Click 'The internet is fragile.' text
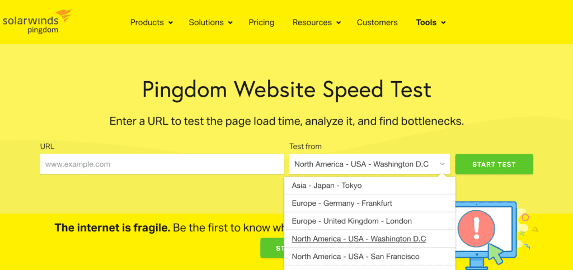Viewport: 573px width, 270px height. (x=112, y=228)
